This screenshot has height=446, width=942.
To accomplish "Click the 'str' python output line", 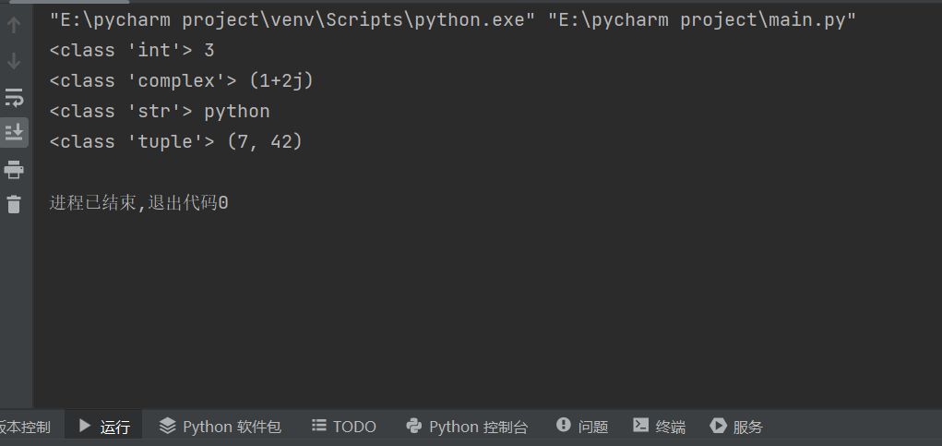I will tap(159, 112).
